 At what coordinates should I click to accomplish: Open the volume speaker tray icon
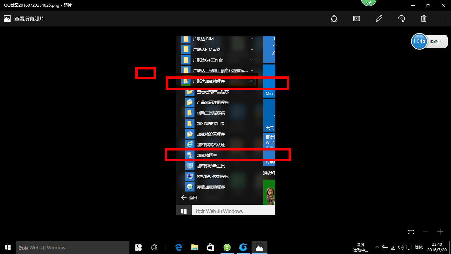pyautogui.click(x=401, y=247)
